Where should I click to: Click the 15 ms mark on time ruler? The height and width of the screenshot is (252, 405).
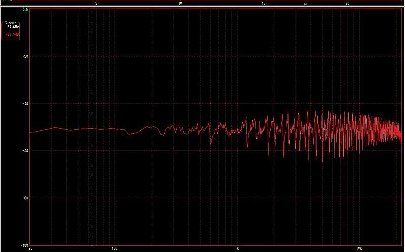click(264, 3)
